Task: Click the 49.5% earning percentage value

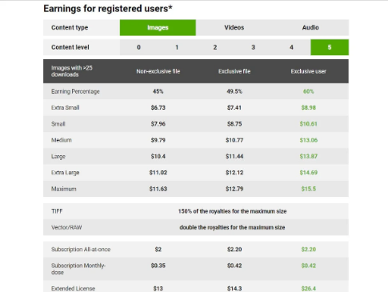Action: [234, 91]
